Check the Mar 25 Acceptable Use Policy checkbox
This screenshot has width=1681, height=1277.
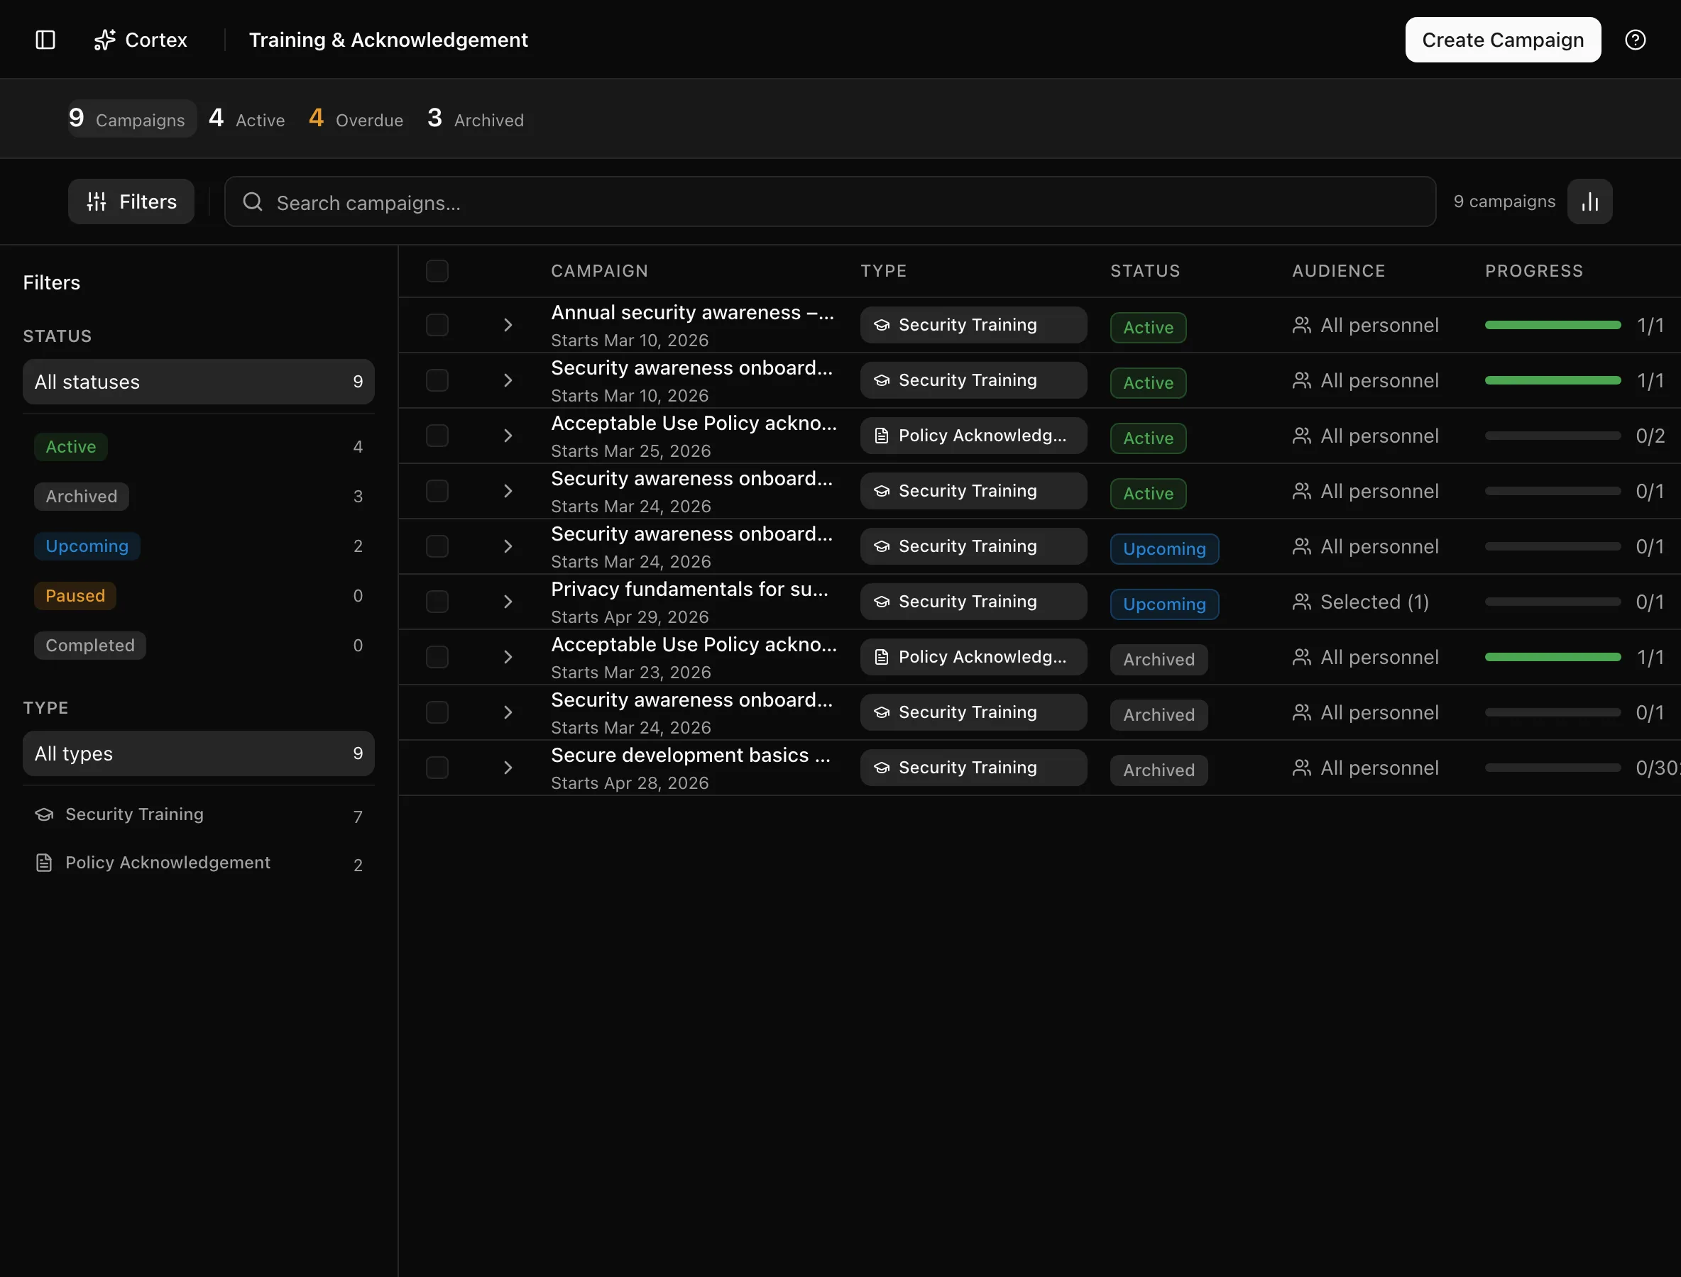(437, 436)
